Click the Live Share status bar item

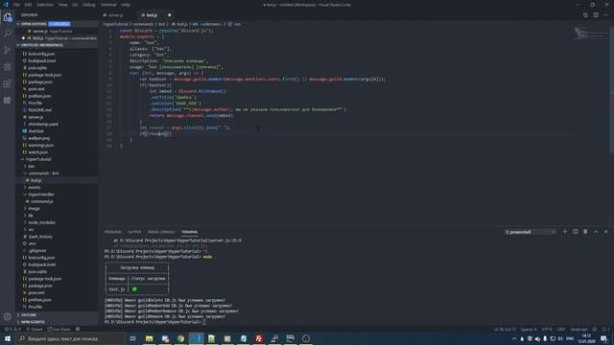tap(59, 330)
